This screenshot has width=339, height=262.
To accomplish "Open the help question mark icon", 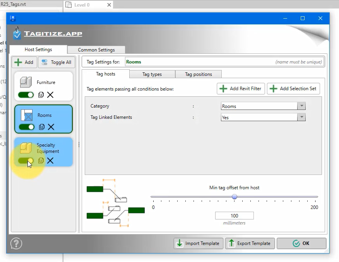I will 16,243.
